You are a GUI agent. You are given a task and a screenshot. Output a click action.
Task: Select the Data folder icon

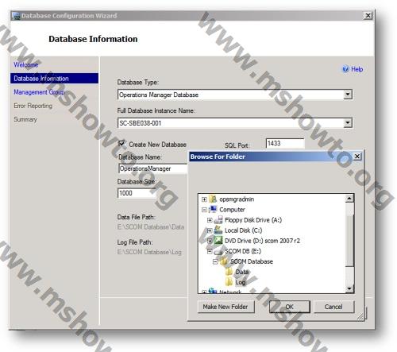click(x=229, y=272)
